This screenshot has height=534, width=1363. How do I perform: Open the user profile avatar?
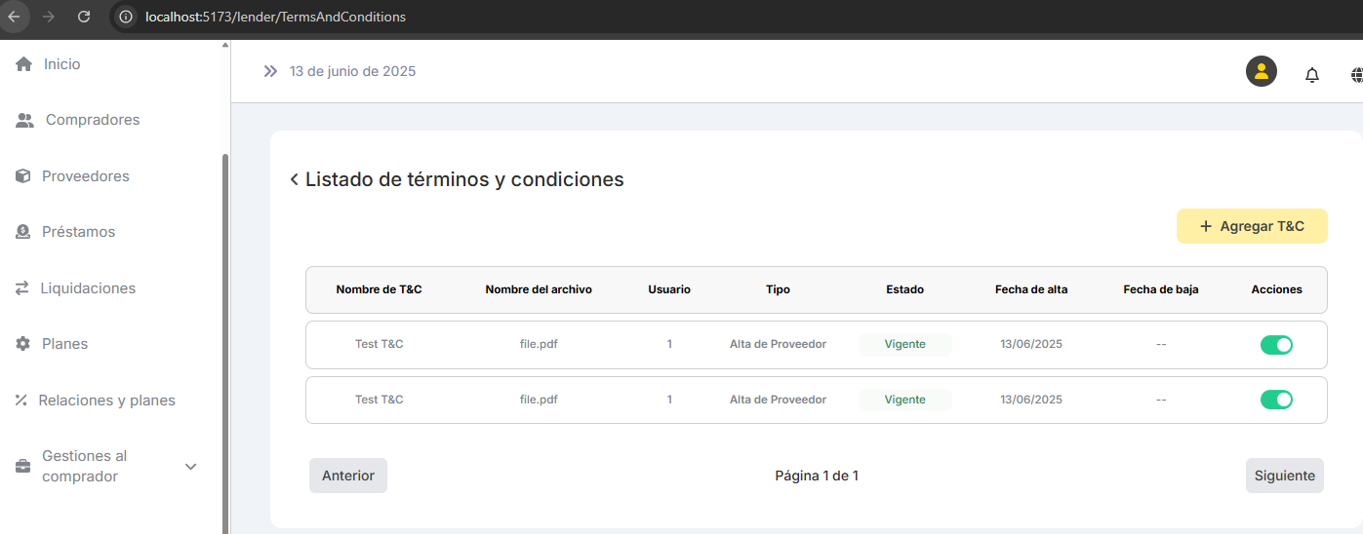(1262, 71)
